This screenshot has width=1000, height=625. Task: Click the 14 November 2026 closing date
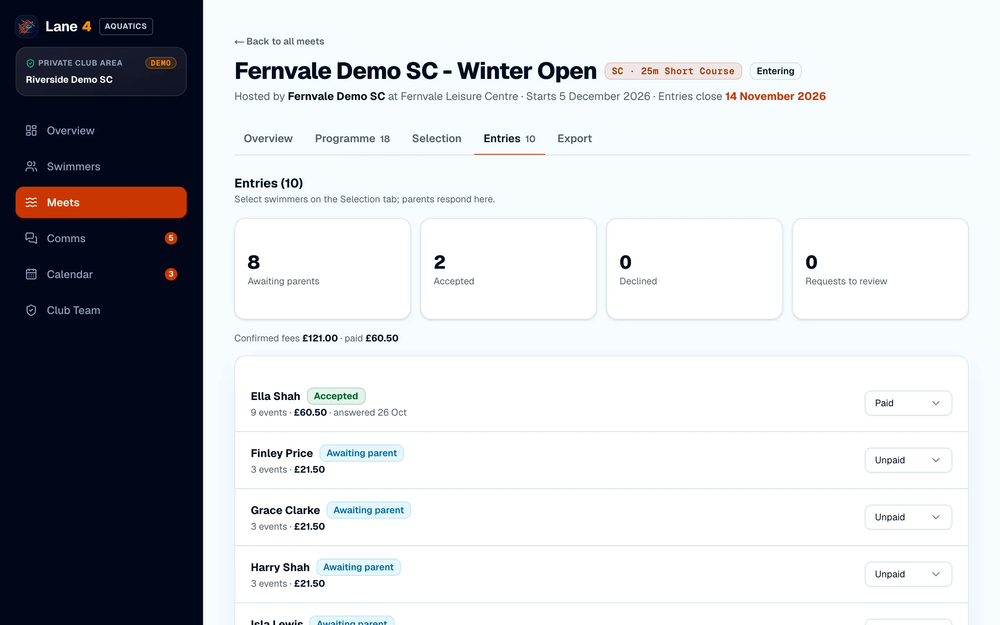click(x=775, y=96)
